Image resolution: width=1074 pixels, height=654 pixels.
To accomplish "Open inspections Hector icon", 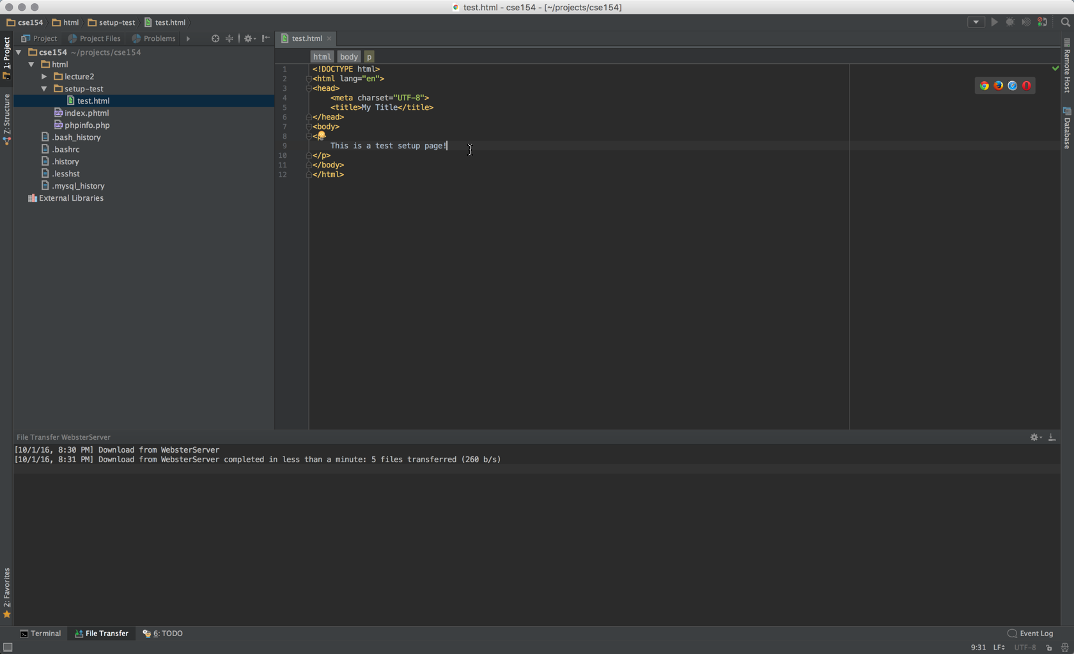I will pyautogui.click(x=1064, y=648).
